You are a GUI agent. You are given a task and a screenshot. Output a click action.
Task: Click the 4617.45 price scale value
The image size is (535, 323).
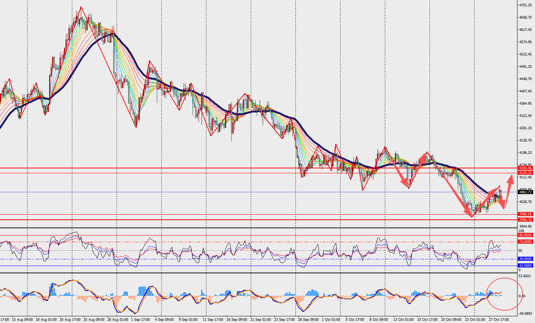tap(525, 30)
